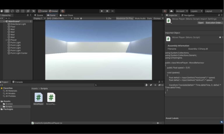Screen dimensions: 224x134
Task: Select the Move tool
Action: (7, 11)
